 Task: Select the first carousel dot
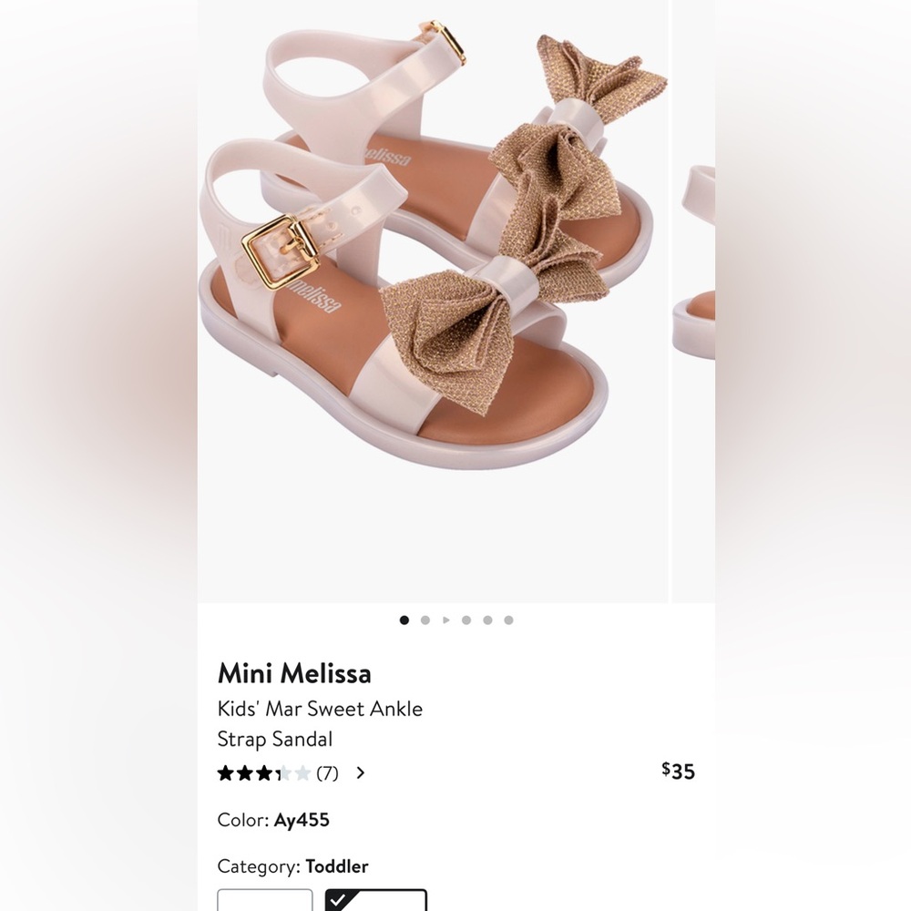click(404, 619)
